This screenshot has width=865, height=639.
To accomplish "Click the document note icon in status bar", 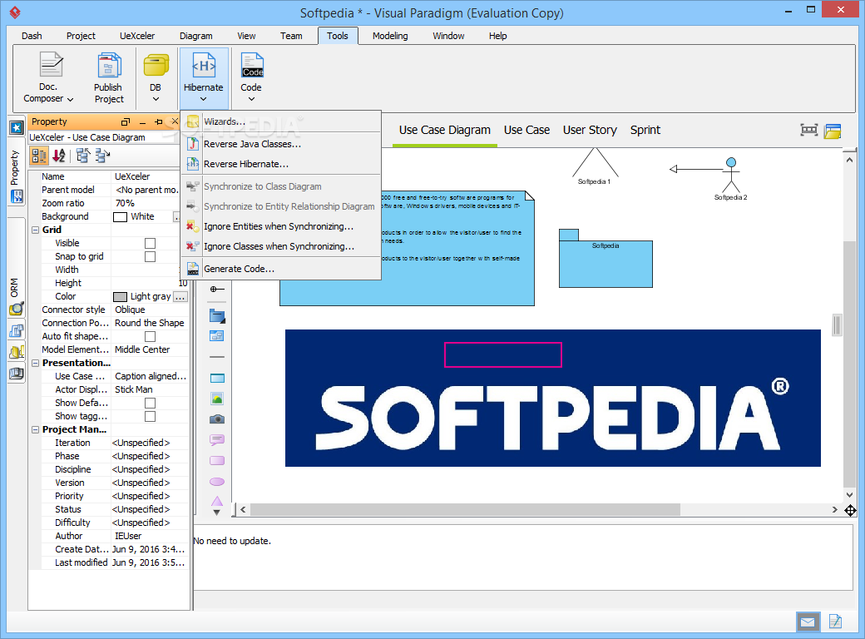I will coord(835,622).
